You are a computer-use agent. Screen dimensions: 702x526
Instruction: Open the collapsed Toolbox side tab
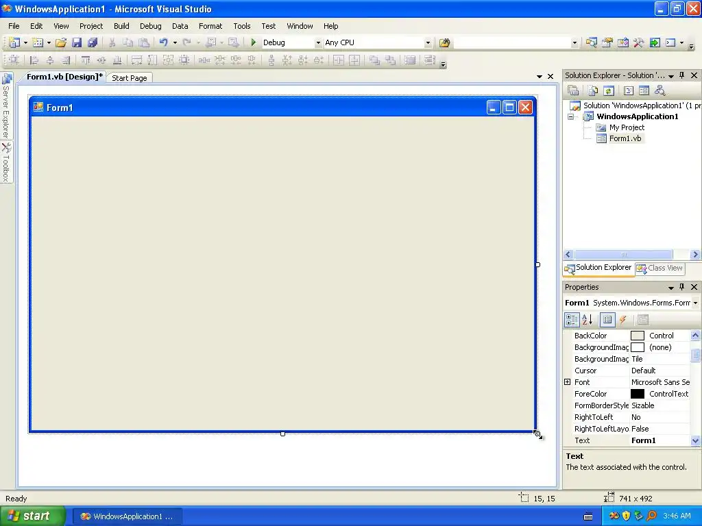6,162
